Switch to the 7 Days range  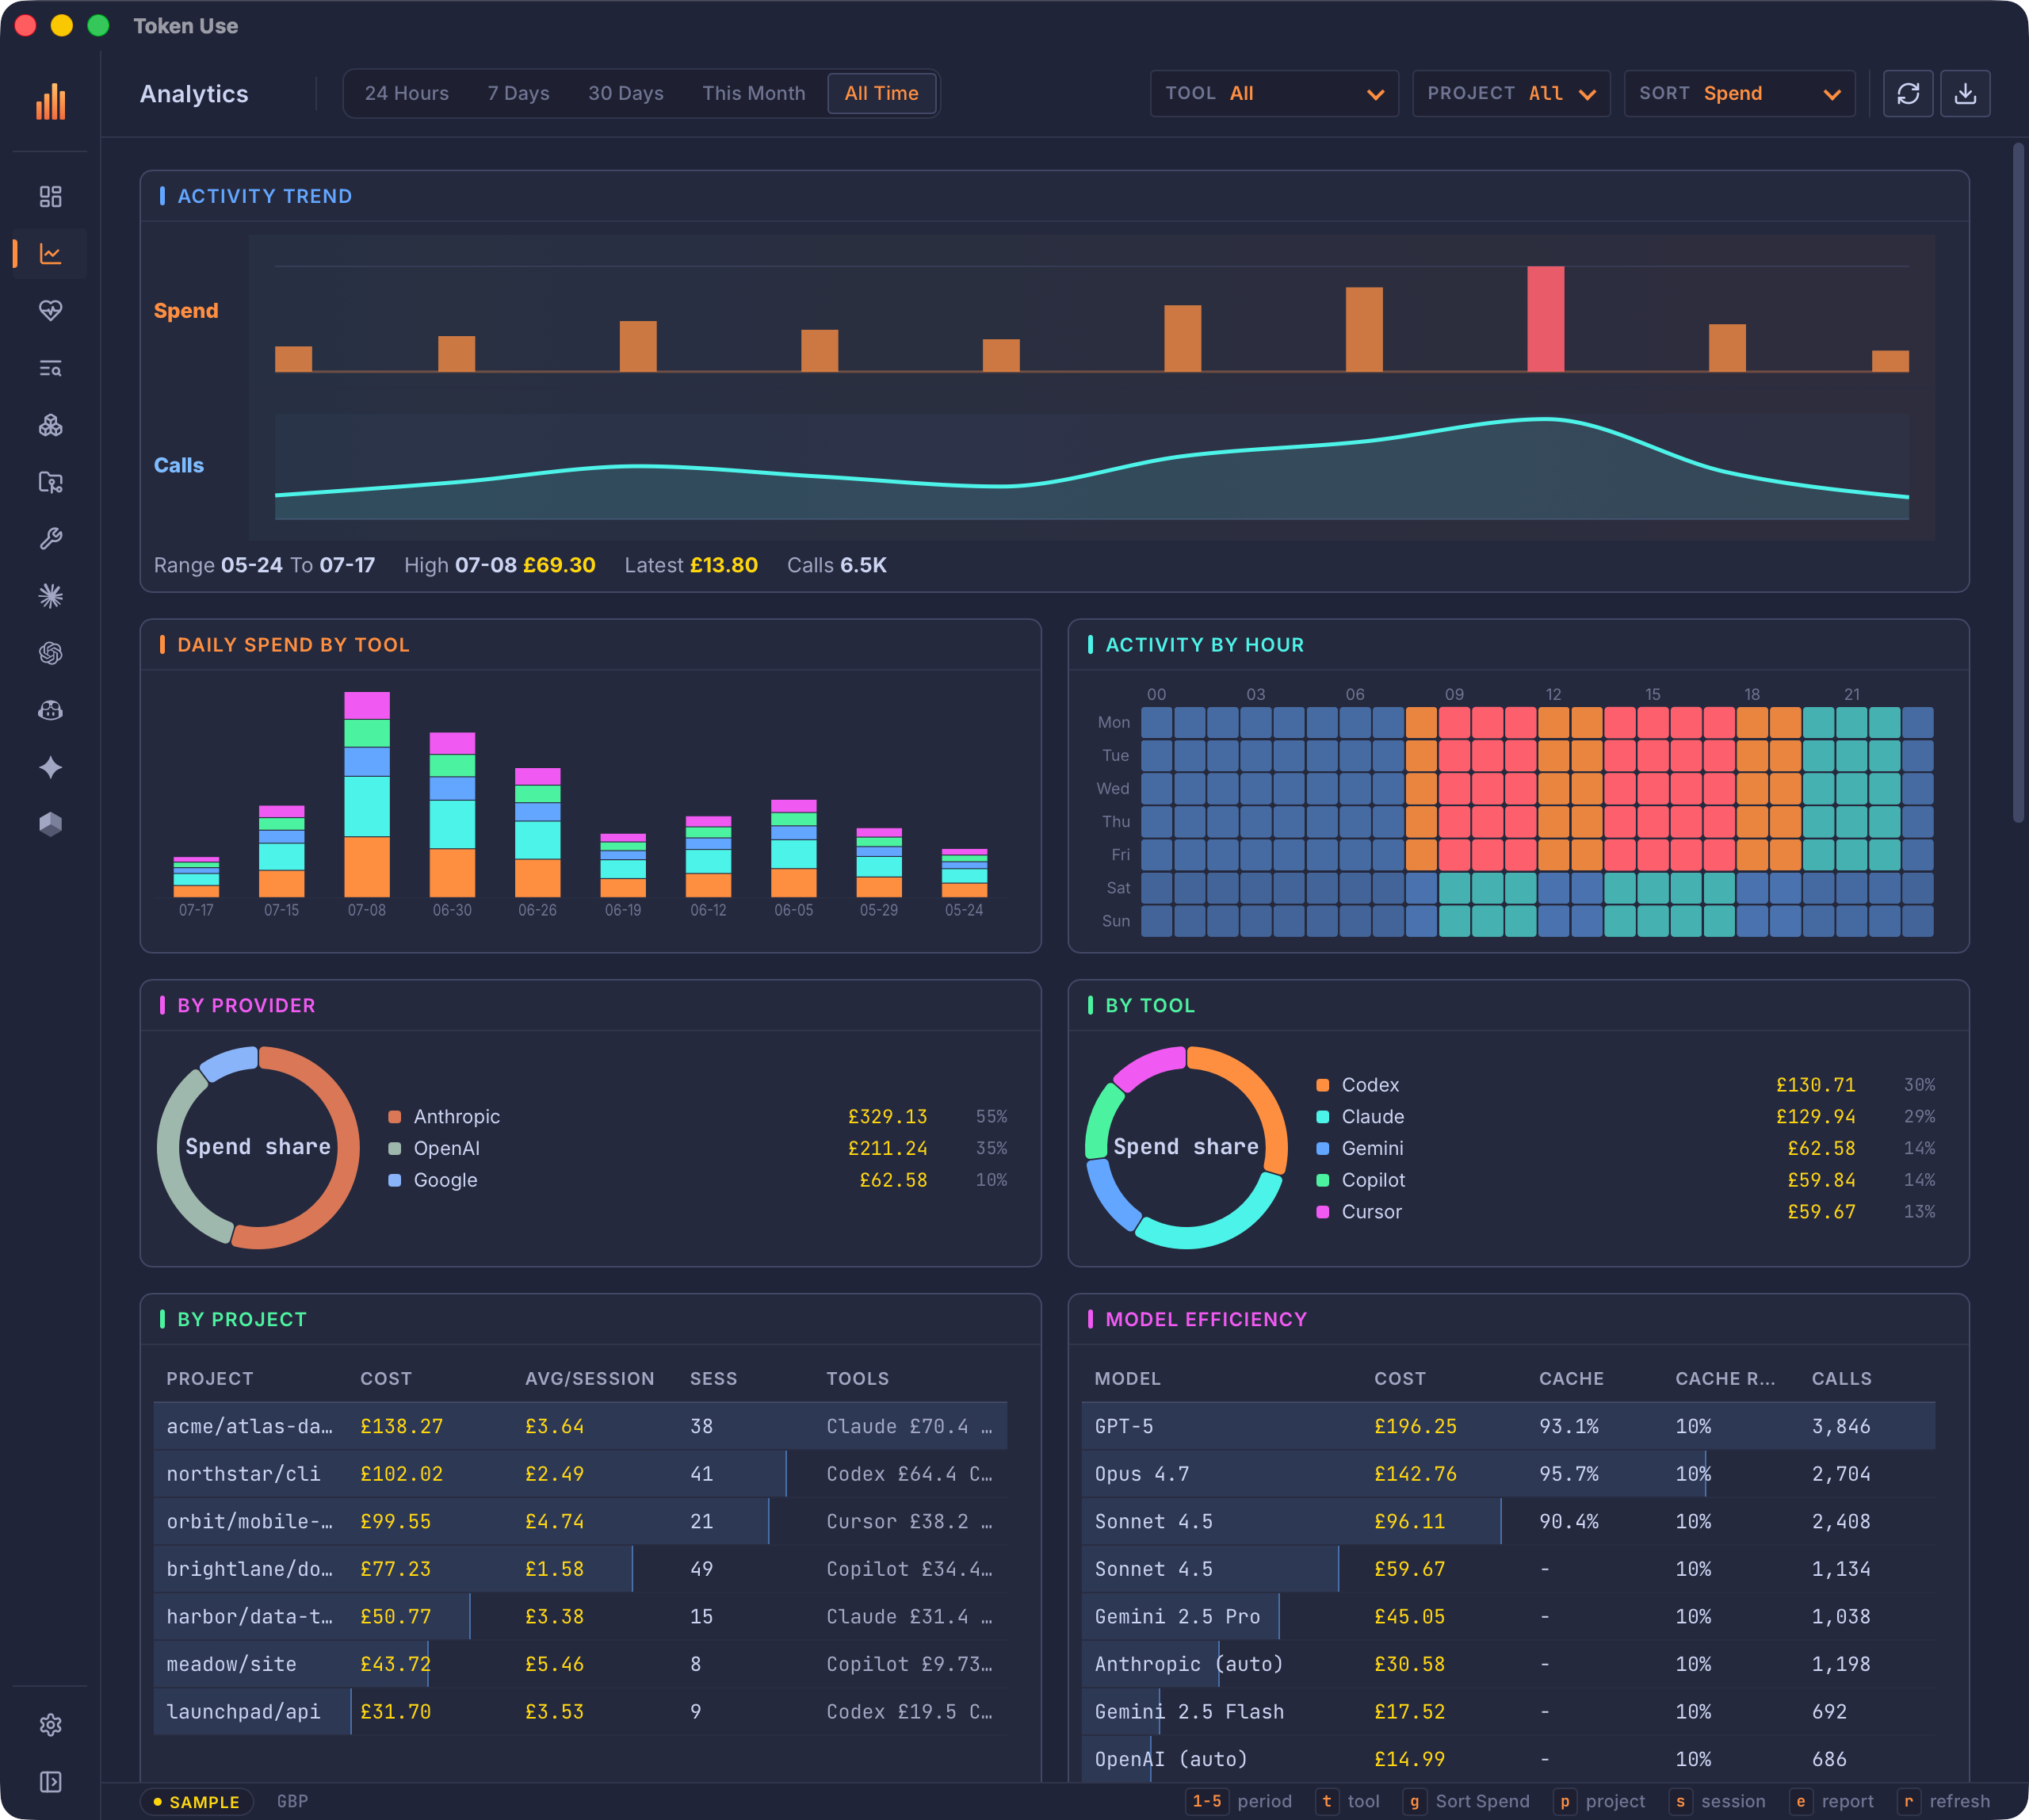[x=518, y=93]
